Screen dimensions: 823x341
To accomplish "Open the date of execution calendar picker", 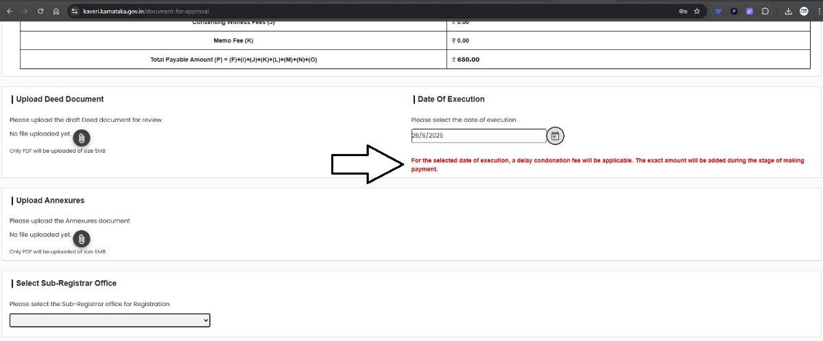I will tap(556, 136).
